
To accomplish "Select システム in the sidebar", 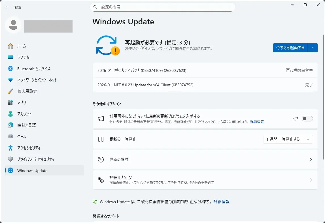I will [23, 57].
